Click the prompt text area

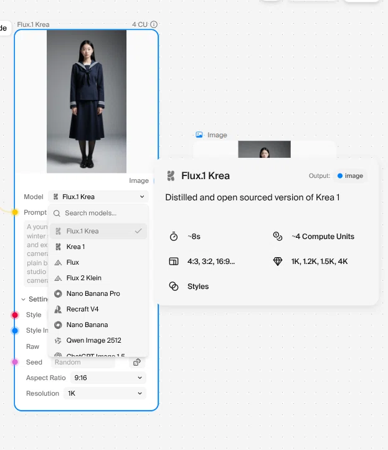click(37, 253)
